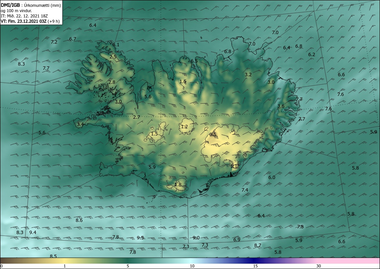
Task: Click the '10' label on the color scale
Action: (x=192, y=266)
